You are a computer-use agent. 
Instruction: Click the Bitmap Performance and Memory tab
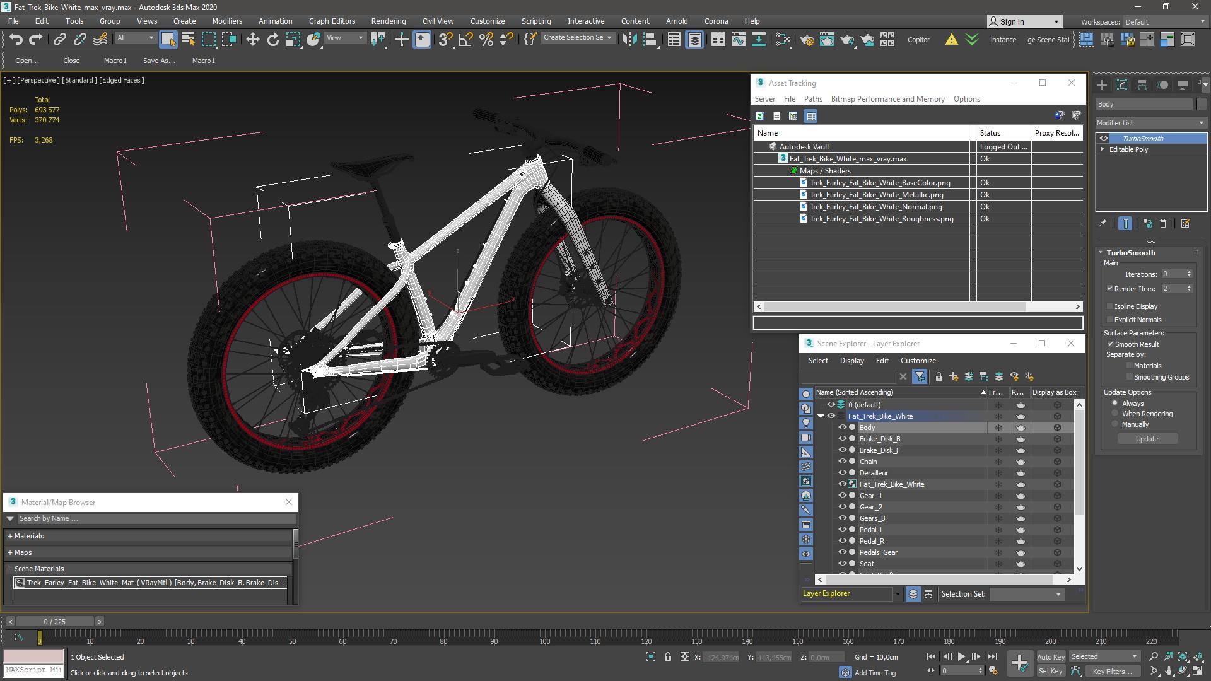pos(887,99)
